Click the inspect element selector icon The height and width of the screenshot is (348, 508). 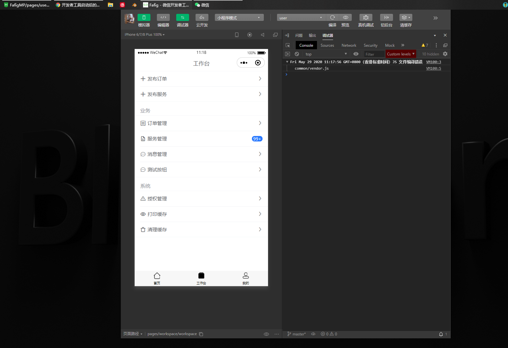click(x=288, y=45)
